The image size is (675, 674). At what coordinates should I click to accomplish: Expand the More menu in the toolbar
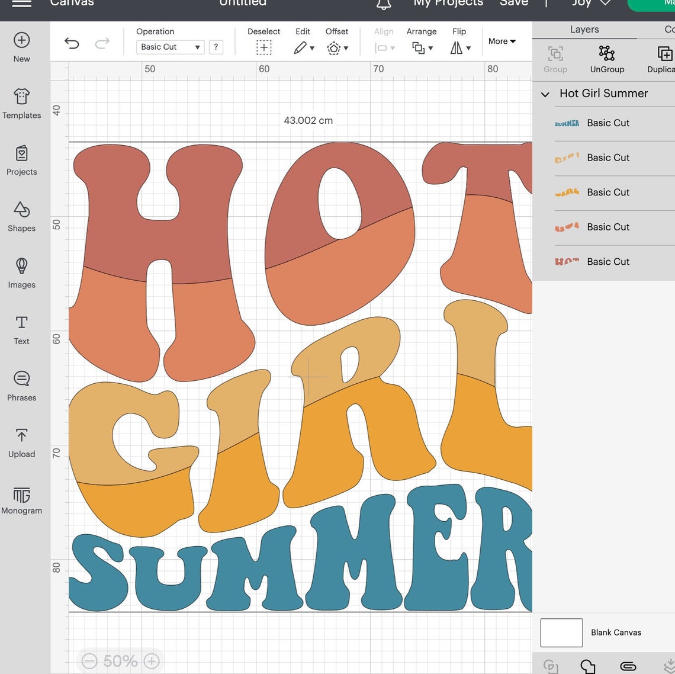(x=501, y=41)
